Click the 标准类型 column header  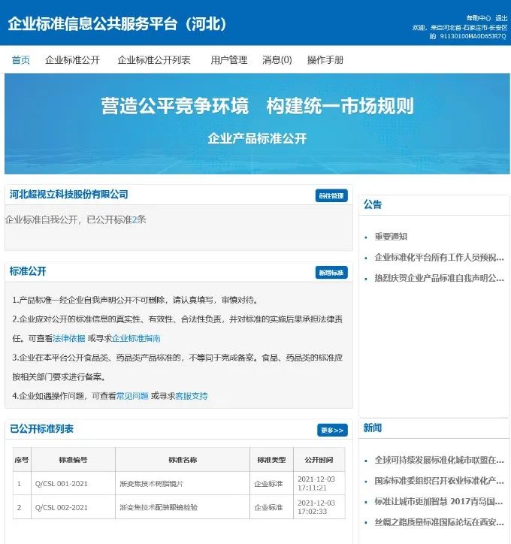[271, 460]
